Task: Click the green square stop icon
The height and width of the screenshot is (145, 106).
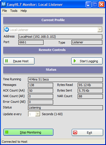Action: point(7,132)
